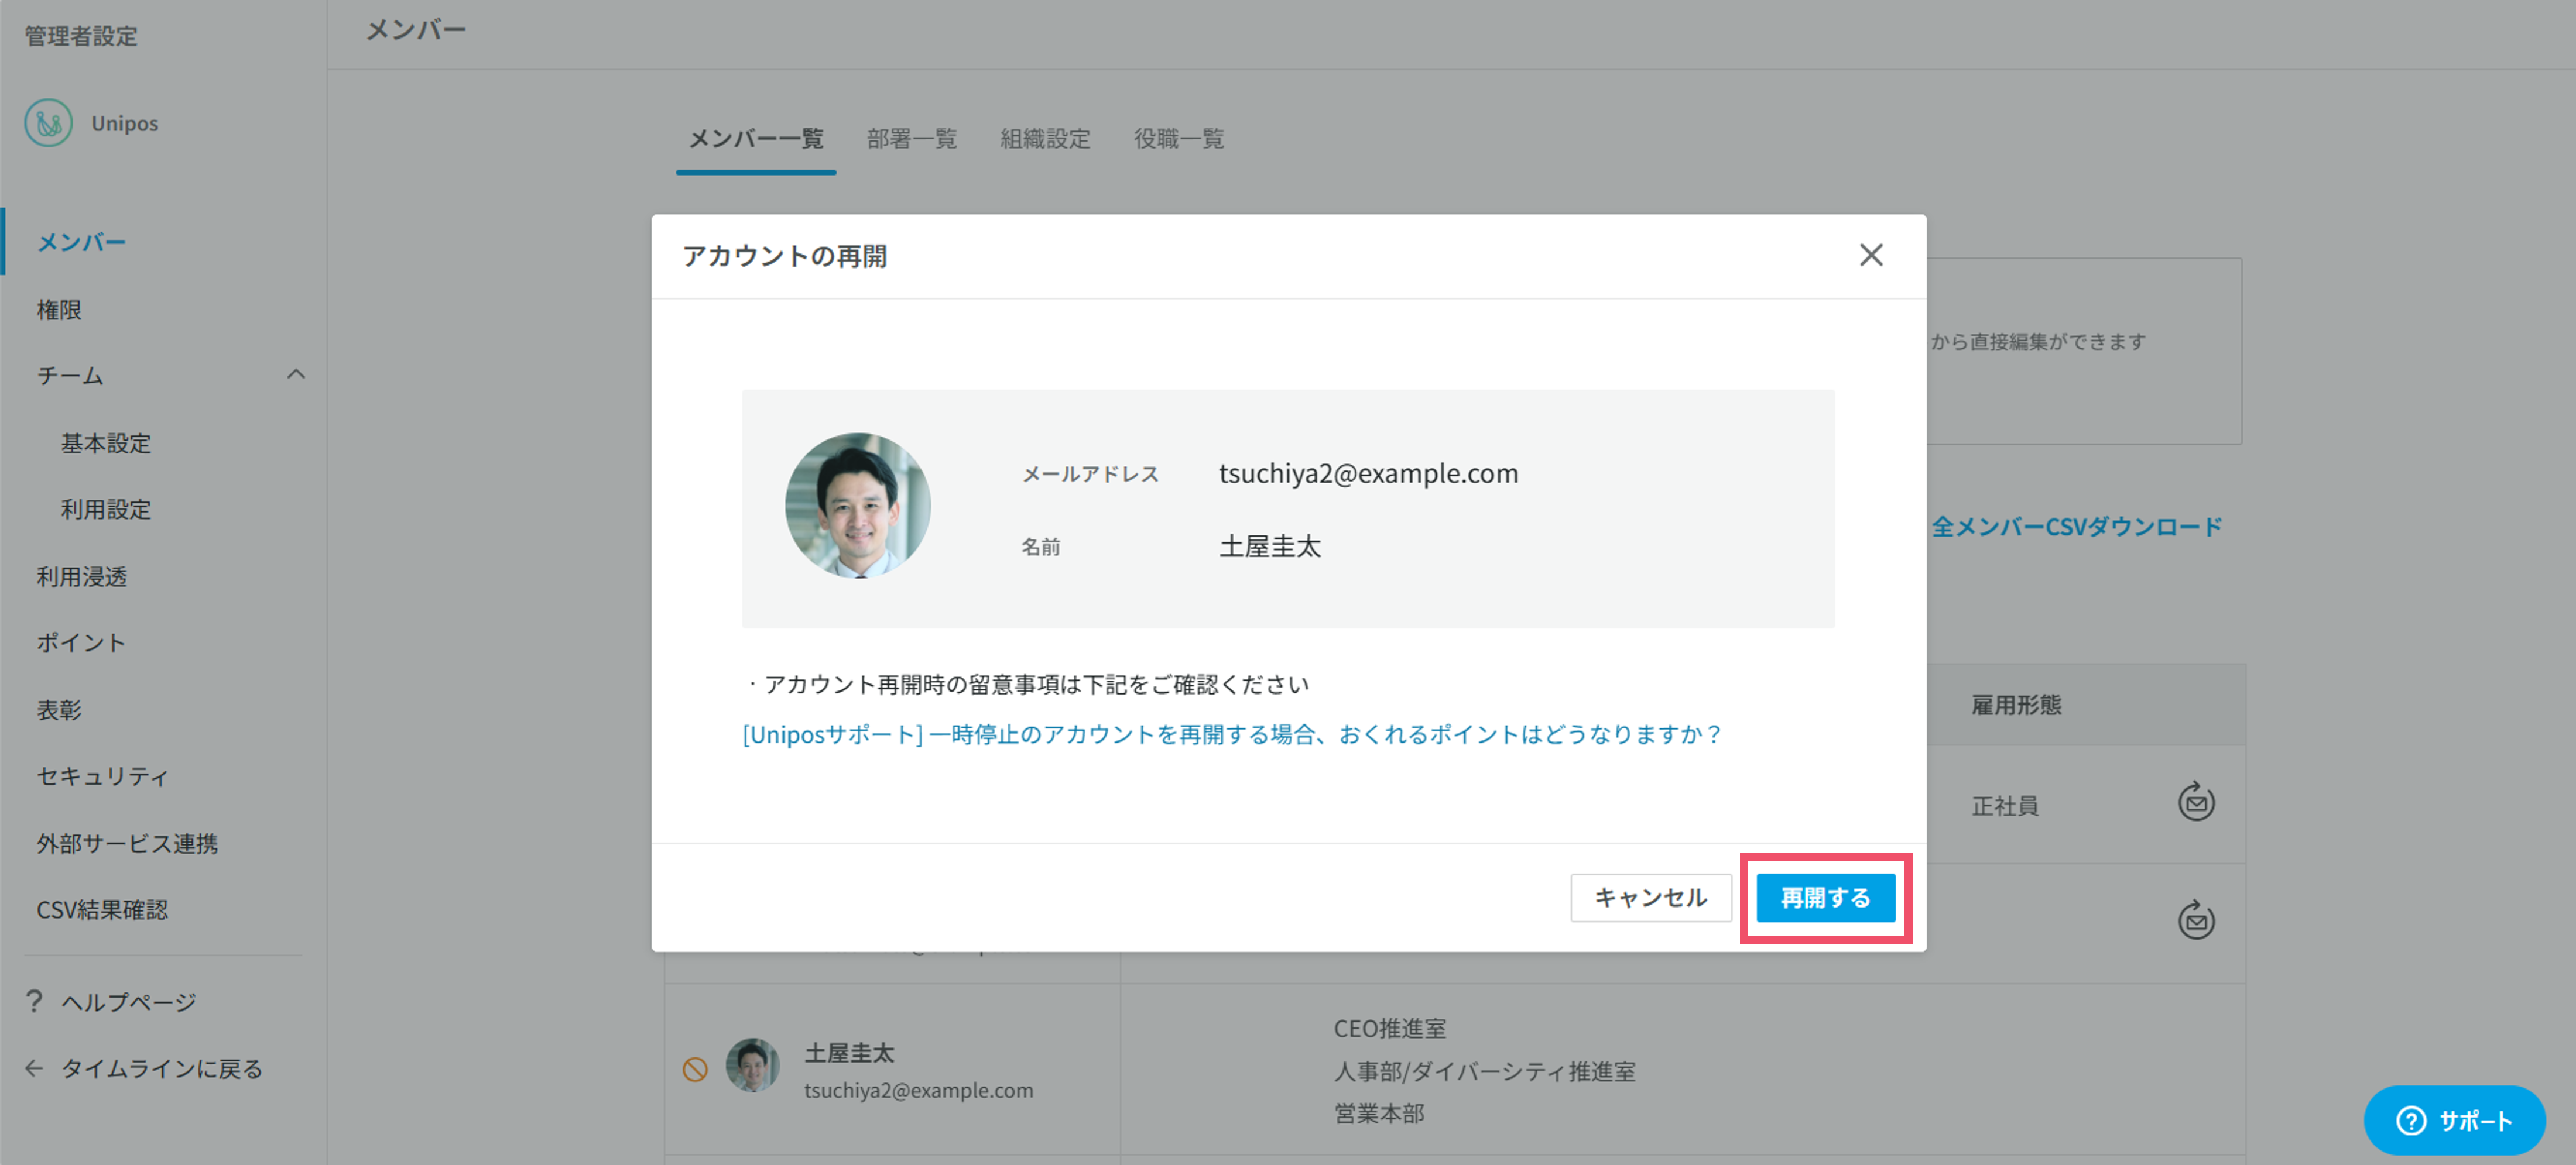Switch to the 役職一覧 tab

click(x=1179, y=139)
